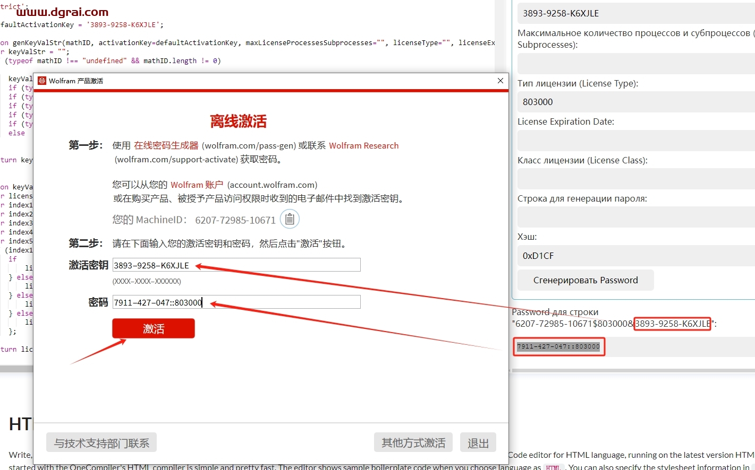The width and height of the screenshot is (755, 470).
Task: Click inside the 密码 password field
Action: [x=236, y=302]
